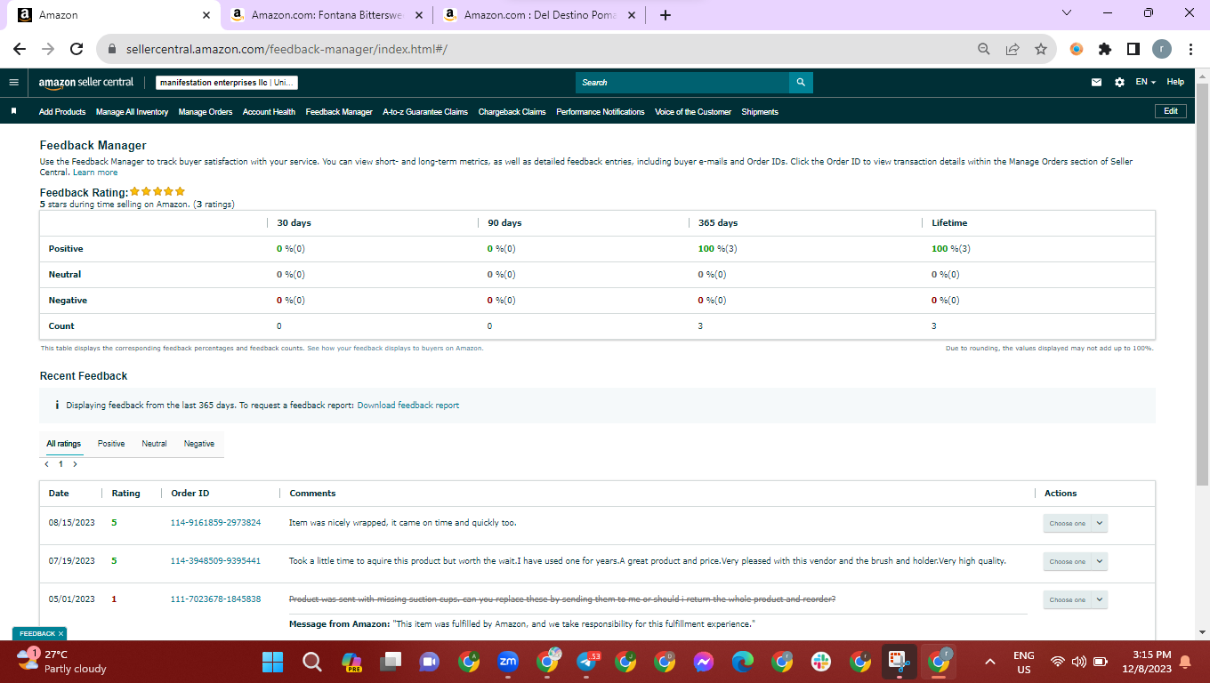Image resolution: width=1210 pixels, height=683 pixels.
Task: Open Messenger from the taskbar
Action: click(x=704, y=662)
